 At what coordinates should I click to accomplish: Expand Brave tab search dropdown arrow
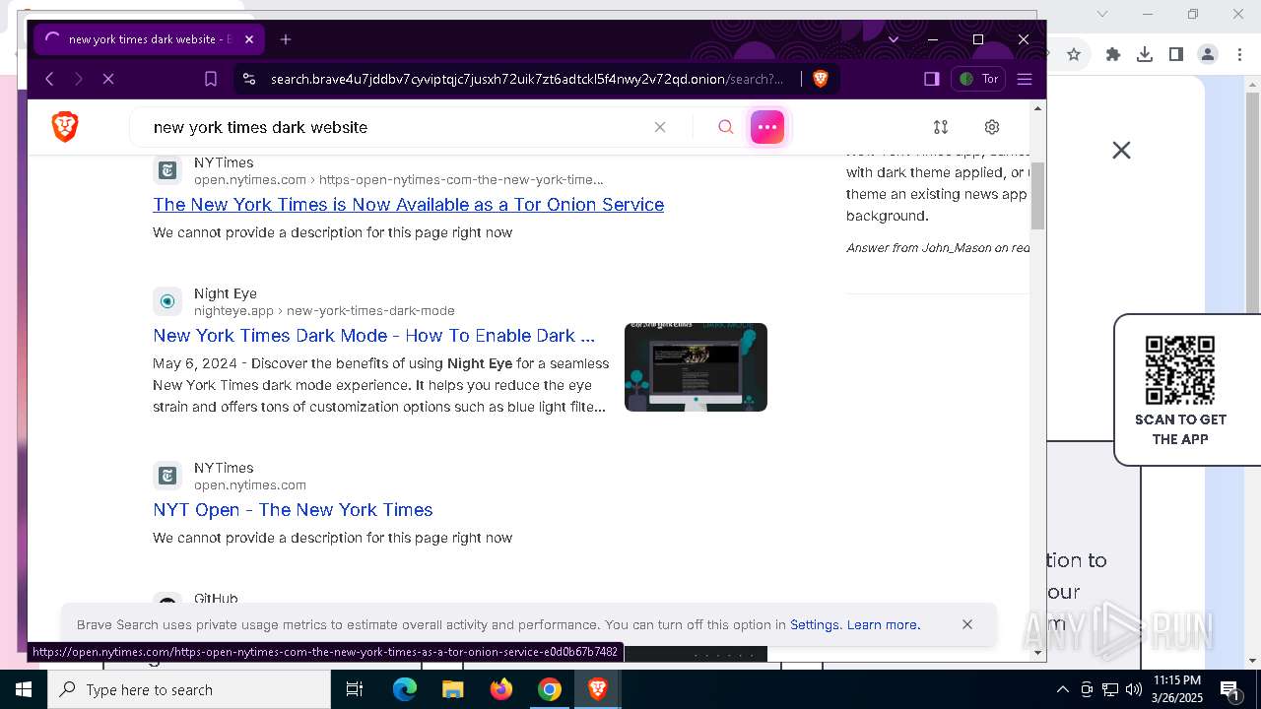pyautogui.click(x=894, y=39)
